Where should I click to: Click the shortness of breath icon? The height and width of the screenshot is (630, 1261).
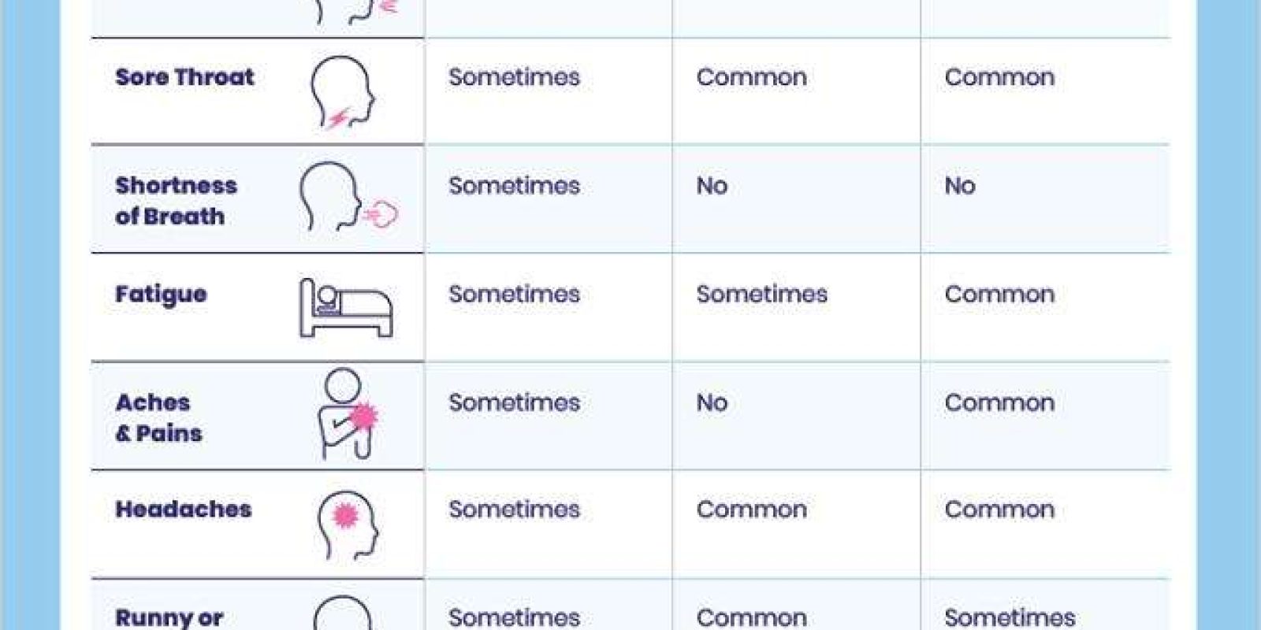click(348, 198)
